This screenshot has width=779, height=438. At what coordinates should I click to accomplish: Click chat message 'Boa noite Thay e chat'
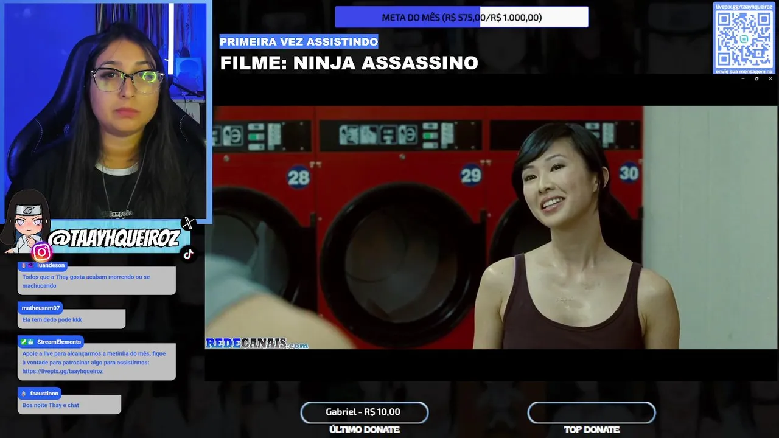click(x=51, y=405)
